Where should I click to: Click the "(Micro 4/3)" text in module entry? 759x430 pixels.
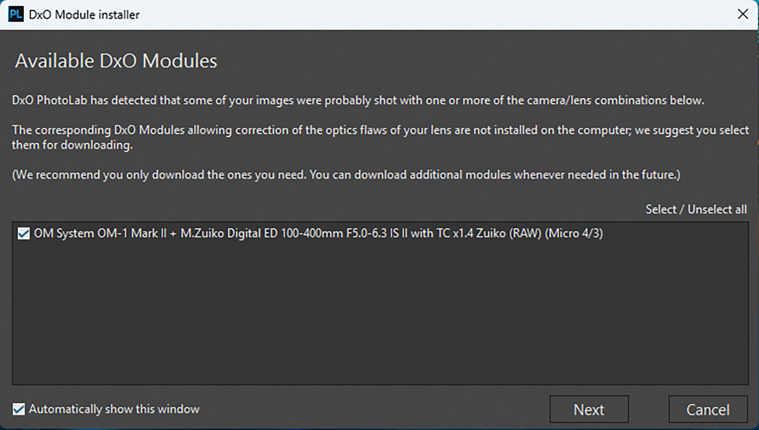point(574,233)
